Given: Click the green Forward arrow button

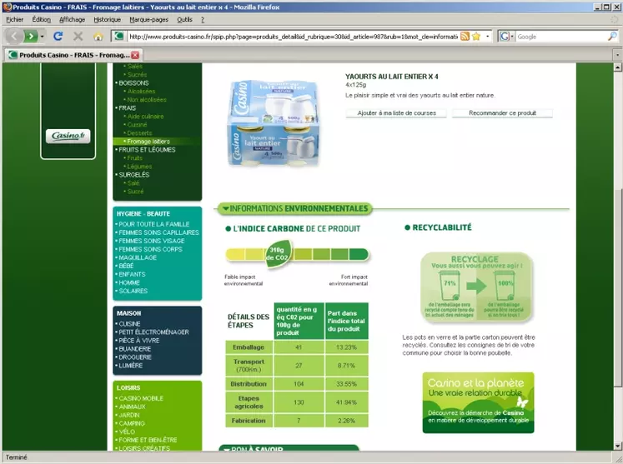Looking at the screenshot, I should click(31, 37).
